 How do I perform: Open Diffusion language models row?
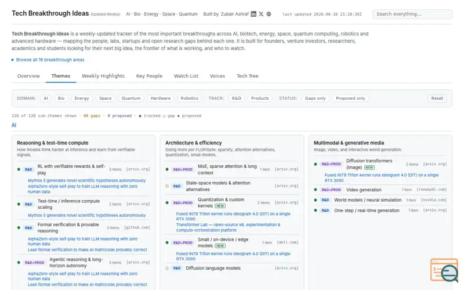point(231,268)
